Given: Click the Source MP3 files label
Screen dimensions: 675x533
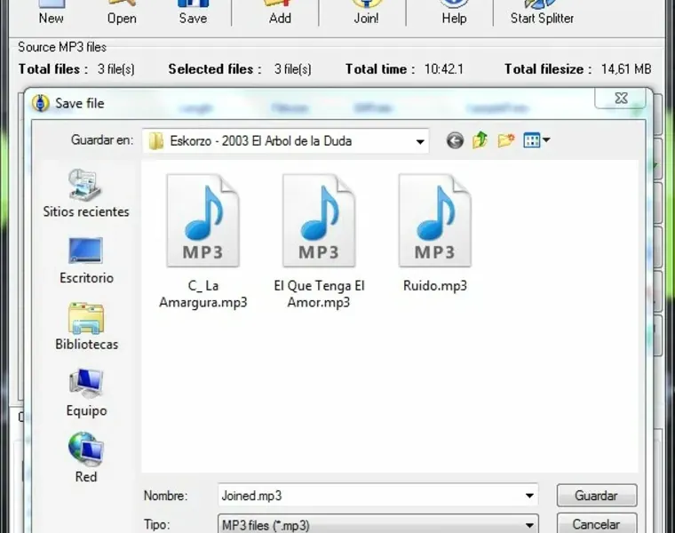Looking at the screenshot, I should [62, 47].
